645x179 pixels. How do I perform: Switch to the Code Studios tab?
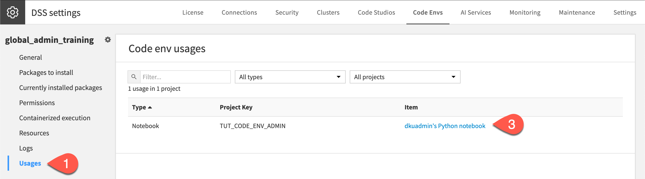376,12
